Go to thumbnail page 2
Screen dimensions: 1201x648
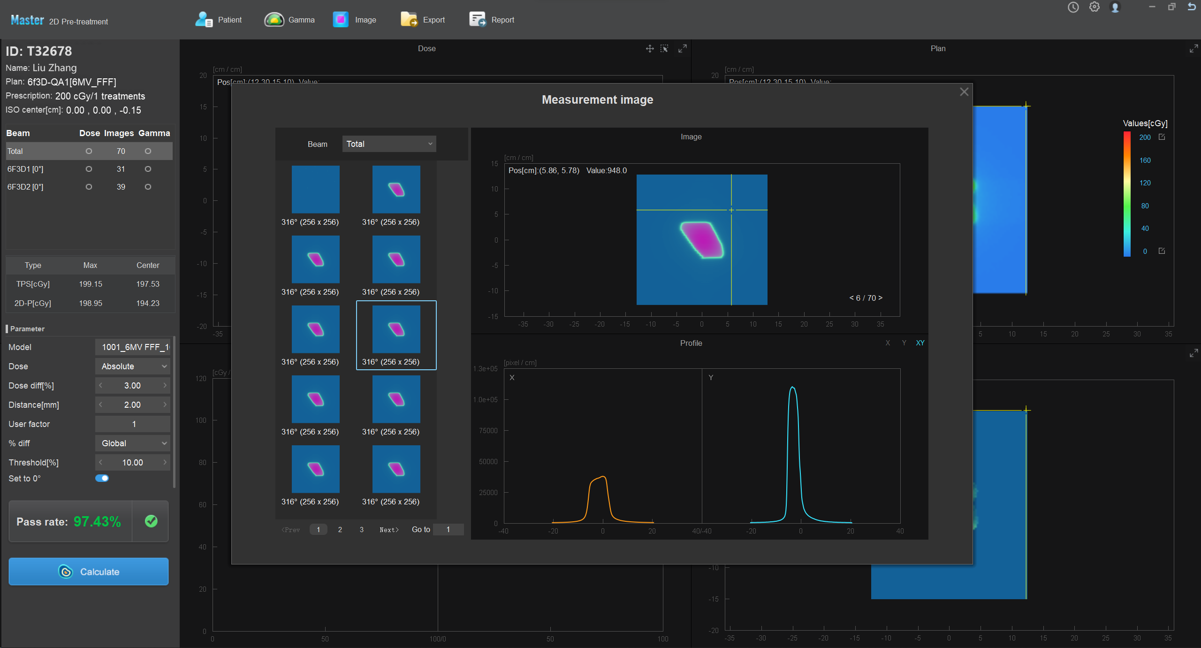[x=340, y=529]
